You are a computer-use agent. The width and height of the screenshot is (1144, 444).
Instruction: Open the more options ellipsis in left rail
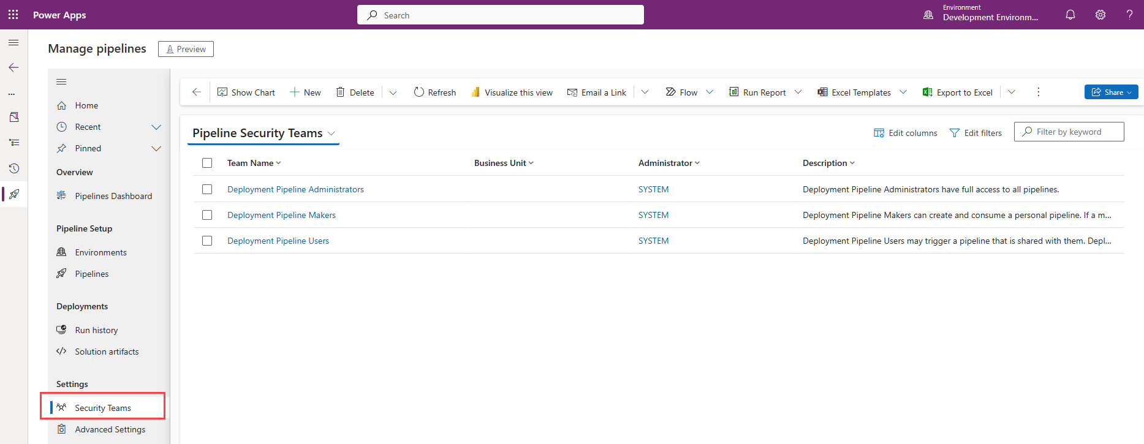(x=12, y=94)
